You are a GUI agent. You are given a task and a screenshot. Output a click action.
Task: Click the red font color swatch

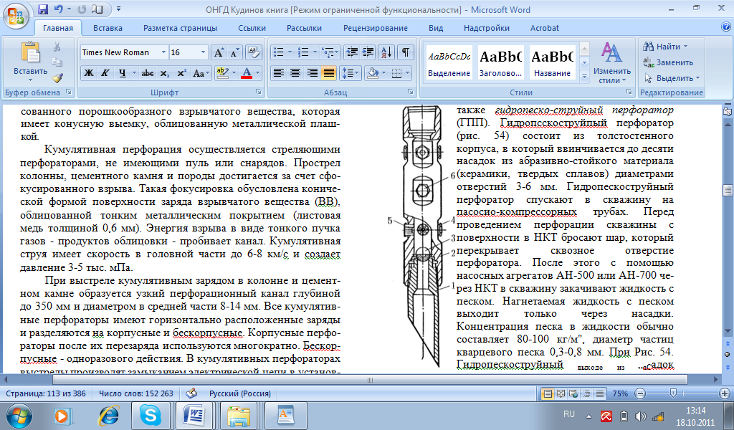pos(247,73)
